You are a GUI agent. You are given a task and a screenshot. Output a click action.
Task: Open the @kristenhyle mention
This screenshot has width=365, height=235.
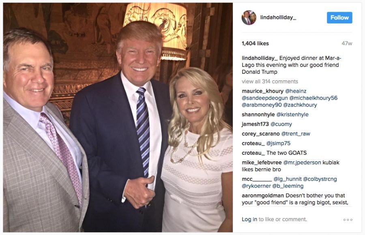coord(292,115)
